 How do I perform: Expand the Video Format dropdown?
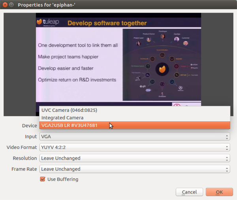tap(135, 147)
